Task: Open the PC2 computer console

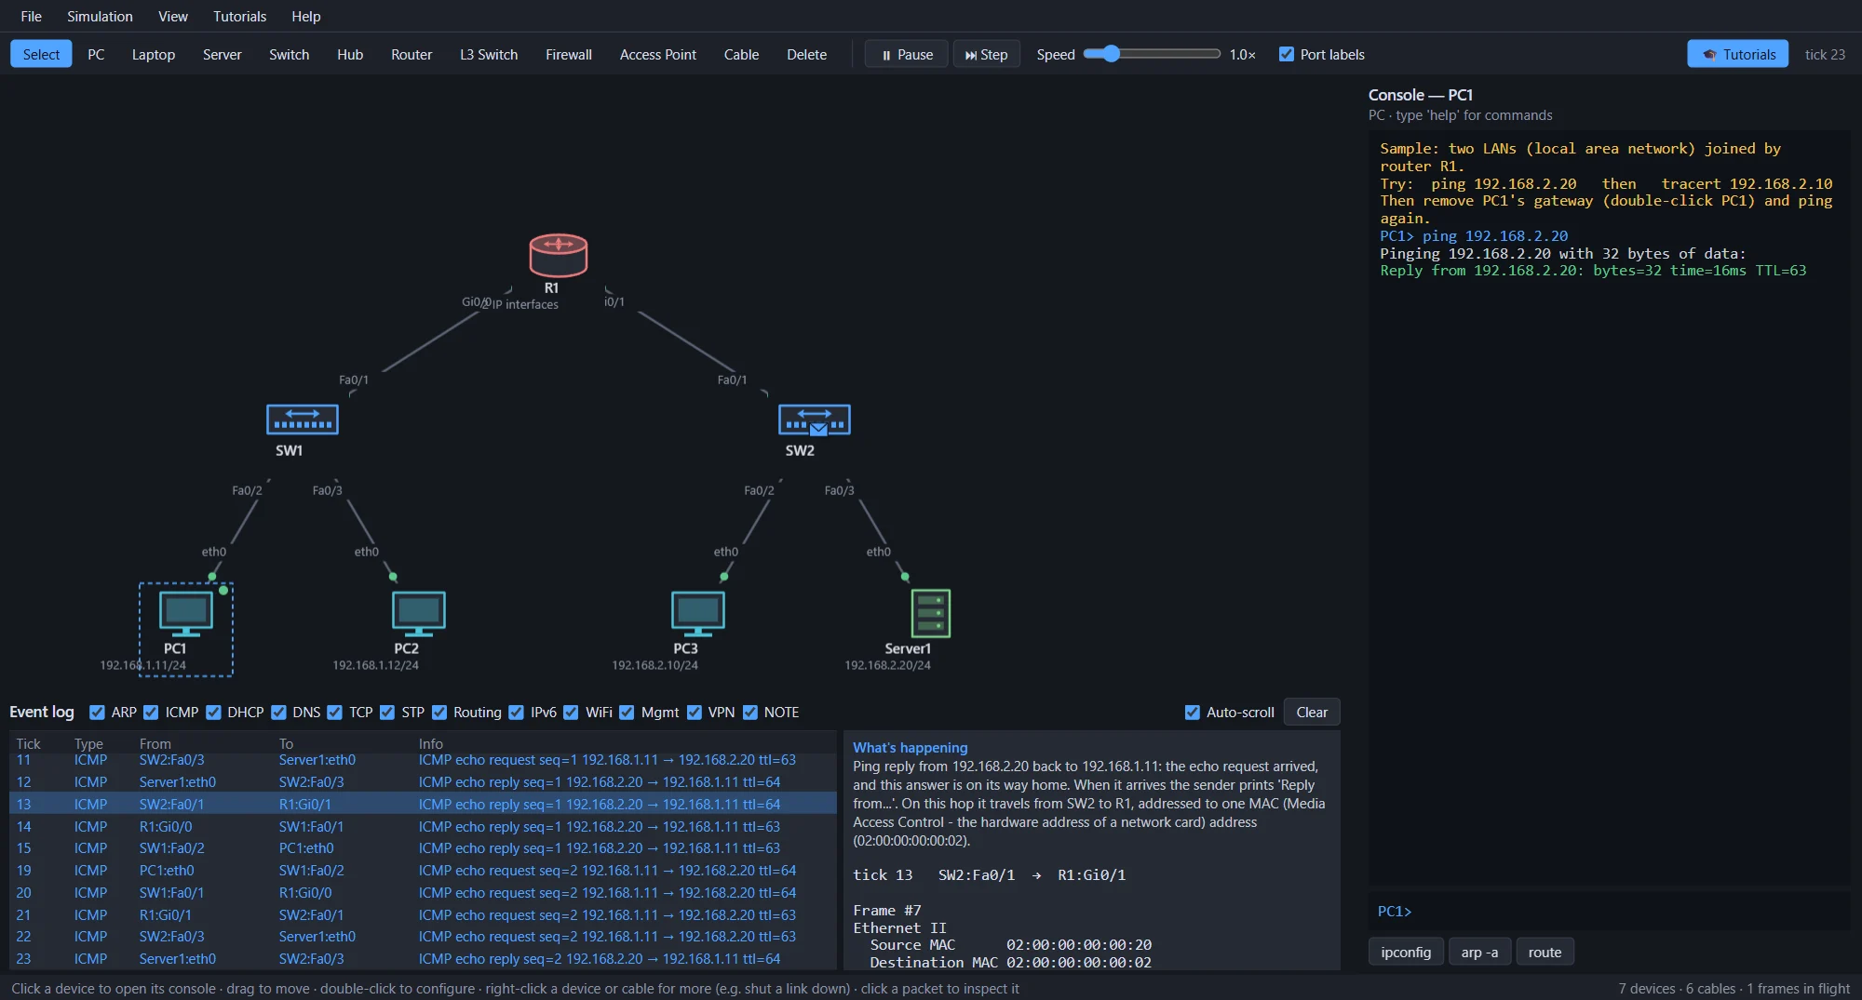Action: [x=419, y=614]
